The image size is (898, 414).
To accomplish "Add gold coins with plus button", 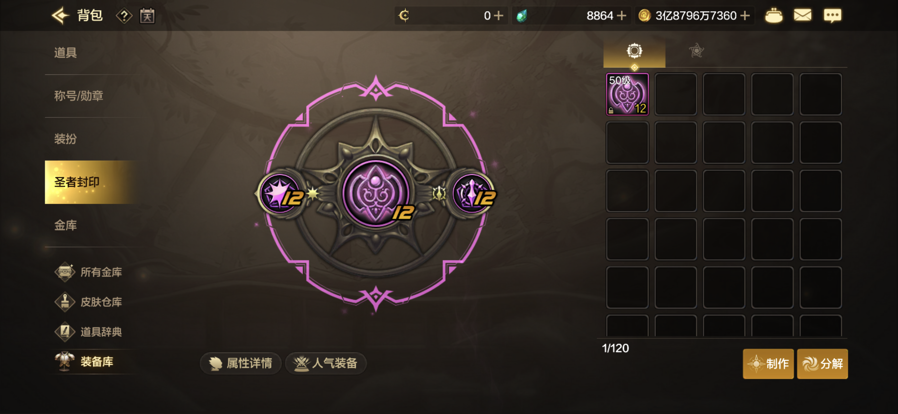I will point(745,16).
